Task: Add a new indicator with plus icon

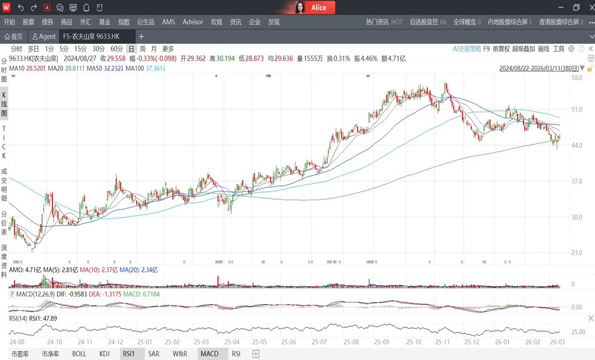Action: click(256, 353)
